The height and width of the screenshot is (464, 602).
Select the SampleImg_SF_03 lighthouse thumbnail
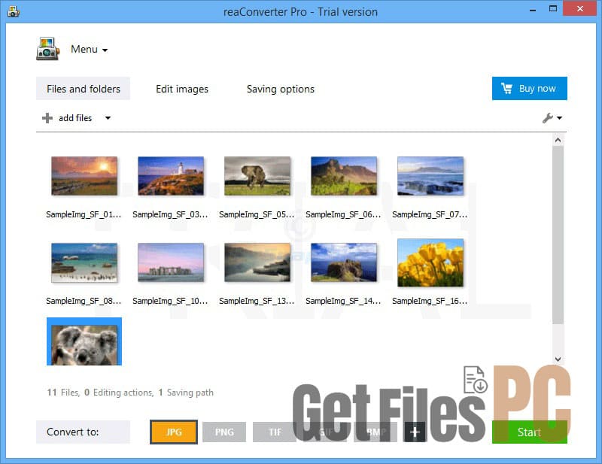pos(171,176)
